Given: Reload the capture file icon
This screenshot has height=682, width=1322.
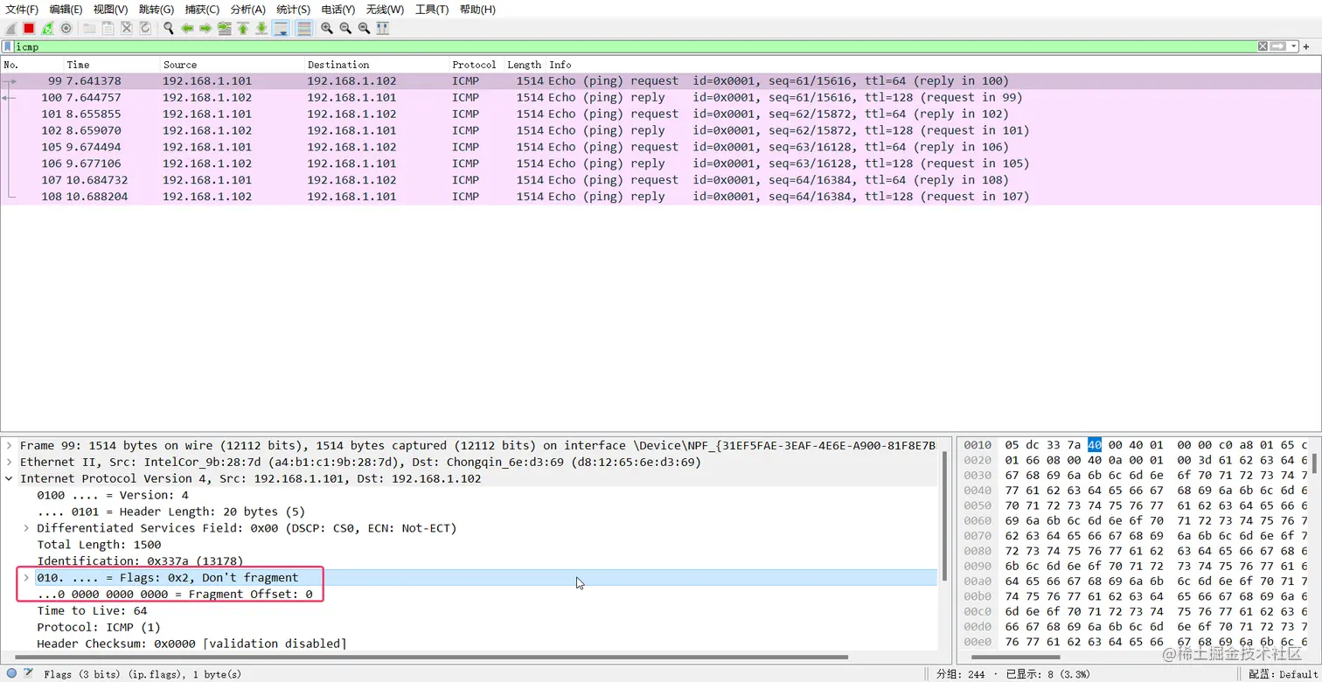Looking at the screenshot, I should pyautogui.click(x=144, y=28).
